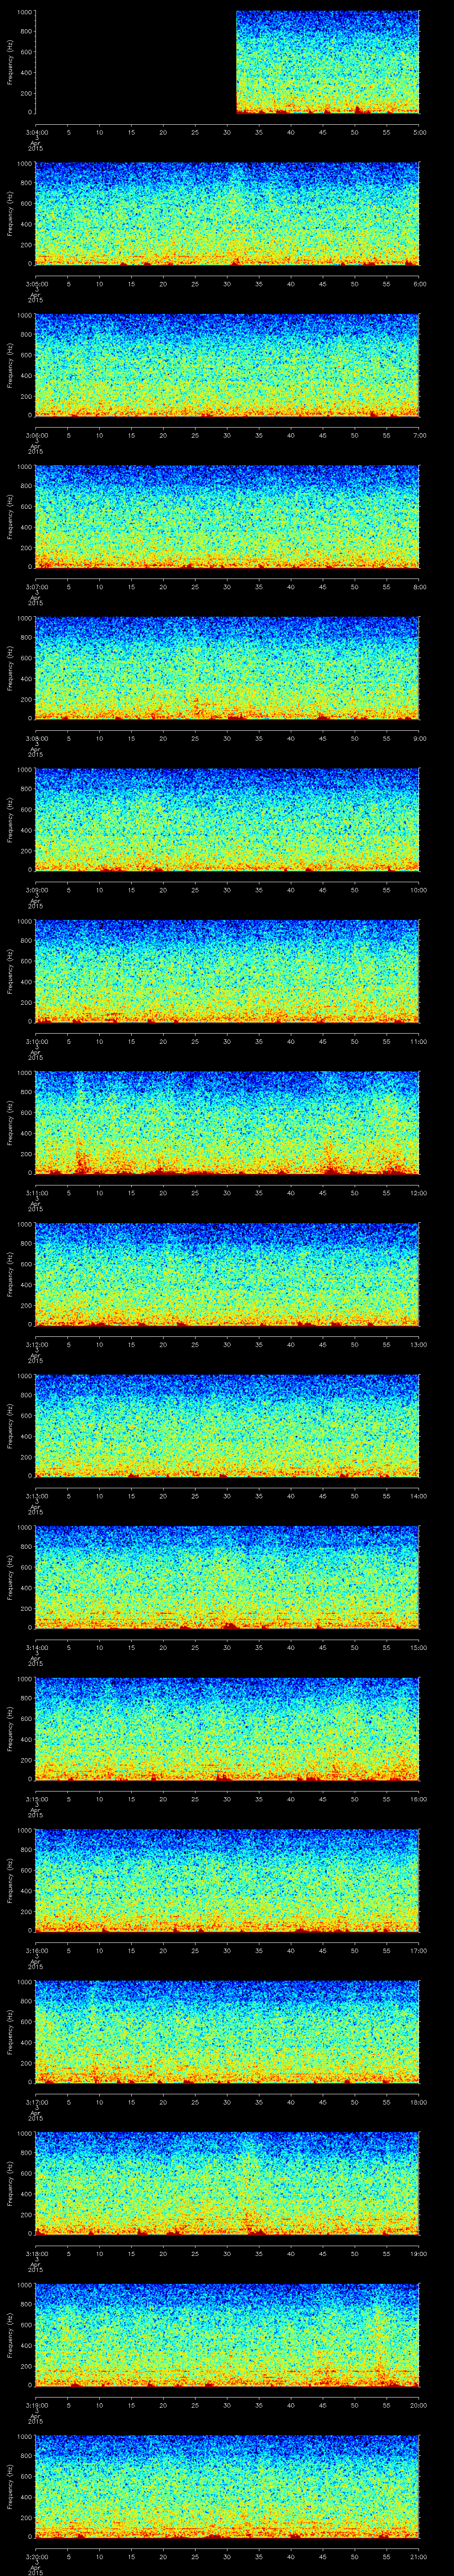Pick the 18:00 end-of-axis time label
Viewport: 454px width, 2576px height.
[x=418, y=2102]
